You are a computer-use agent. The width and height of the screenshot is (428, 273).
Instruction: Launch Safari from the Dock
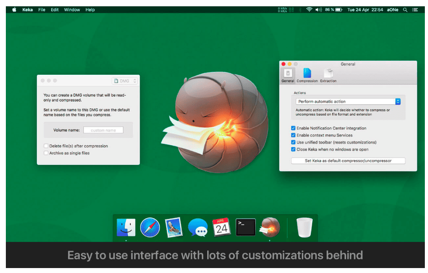(150, 227)
